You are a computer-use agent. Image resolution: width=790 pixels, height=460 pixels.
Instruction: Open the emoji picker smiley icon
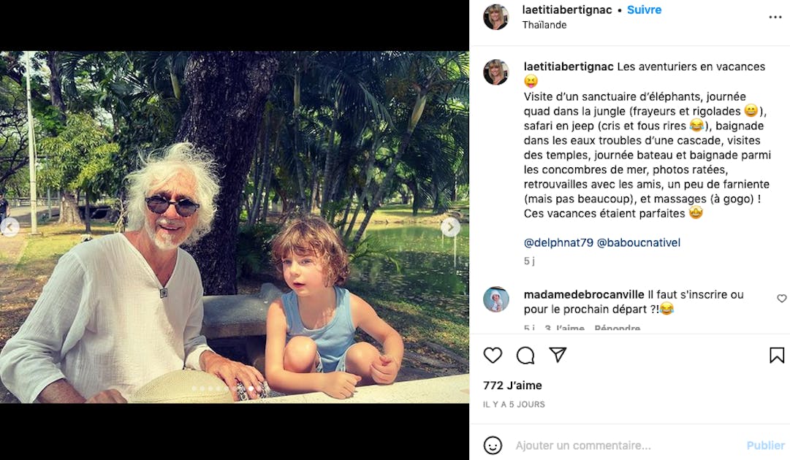(493, 445)
